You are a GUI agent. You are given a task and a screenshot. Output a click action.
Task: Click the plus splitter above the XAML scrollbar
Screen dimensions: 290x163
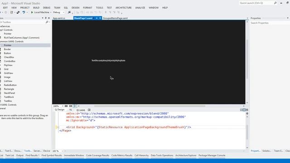(x=247, y=114)
